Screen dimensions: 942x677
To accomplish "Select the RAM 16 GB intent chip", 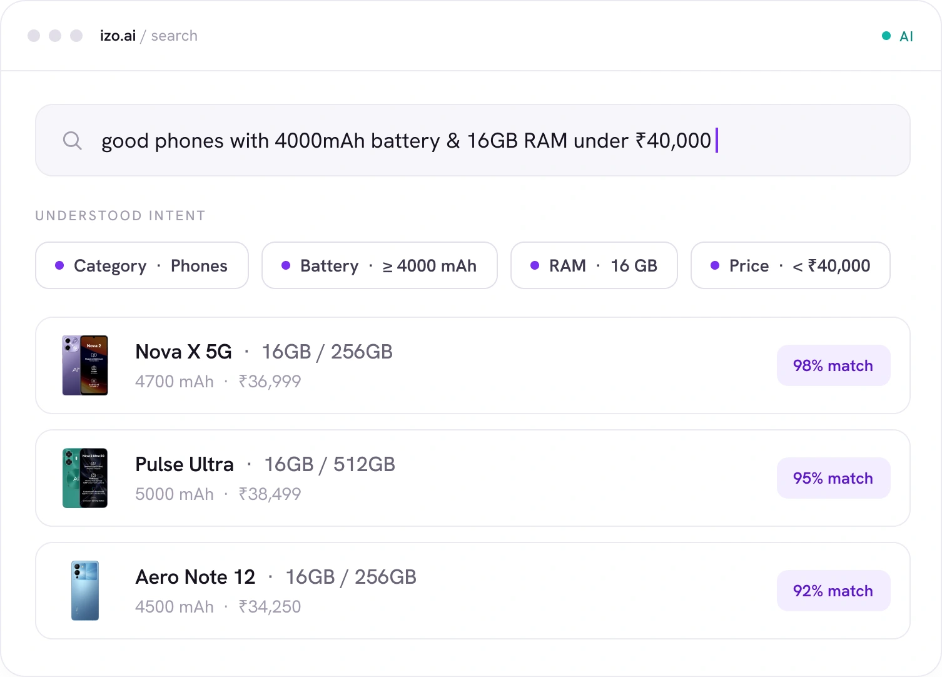I will pos(594,265).
